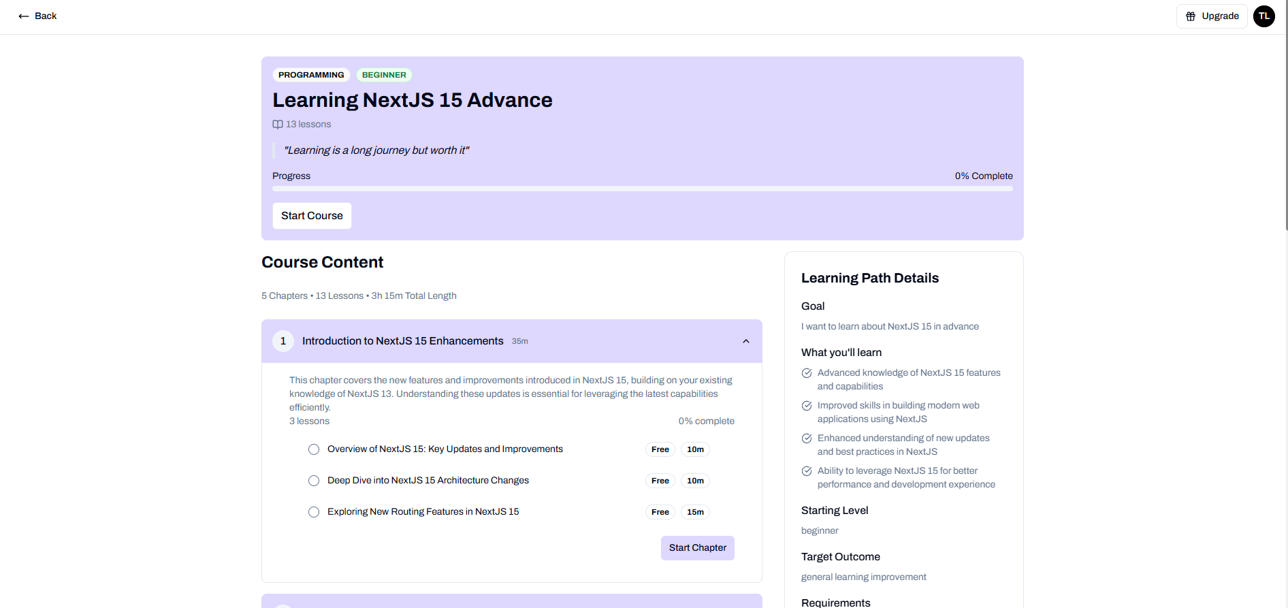Click check icon beside Ability to leverage NextJS 15
This screenshot has width=1288, height=608.
[x=807, y=471]
